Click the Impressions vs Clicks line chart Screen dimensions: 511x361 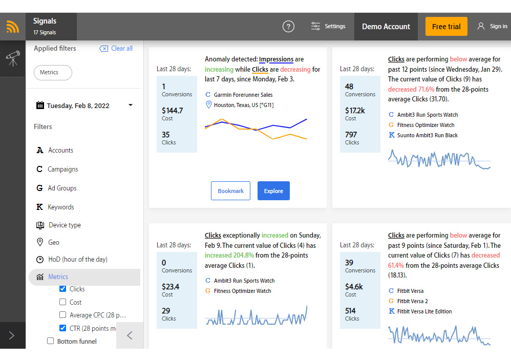point(256,129)
